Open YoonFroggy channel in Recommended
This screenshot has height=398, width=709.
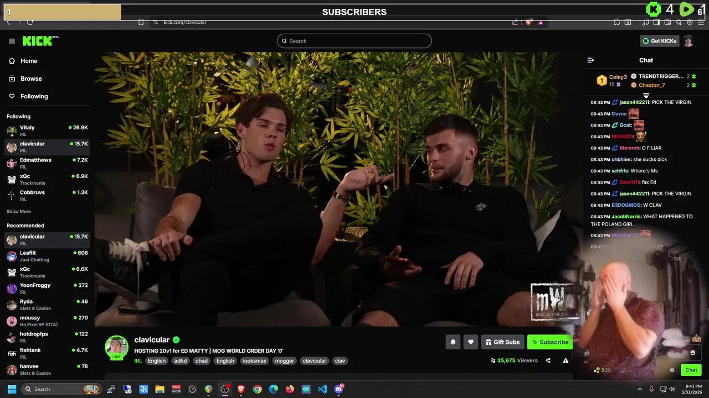point(47,288)
